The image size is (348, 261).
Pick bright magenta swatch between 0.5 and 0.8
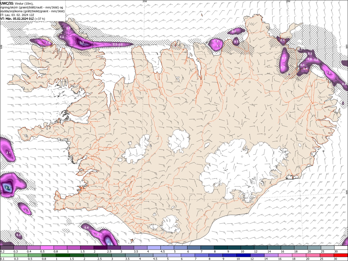47,248
